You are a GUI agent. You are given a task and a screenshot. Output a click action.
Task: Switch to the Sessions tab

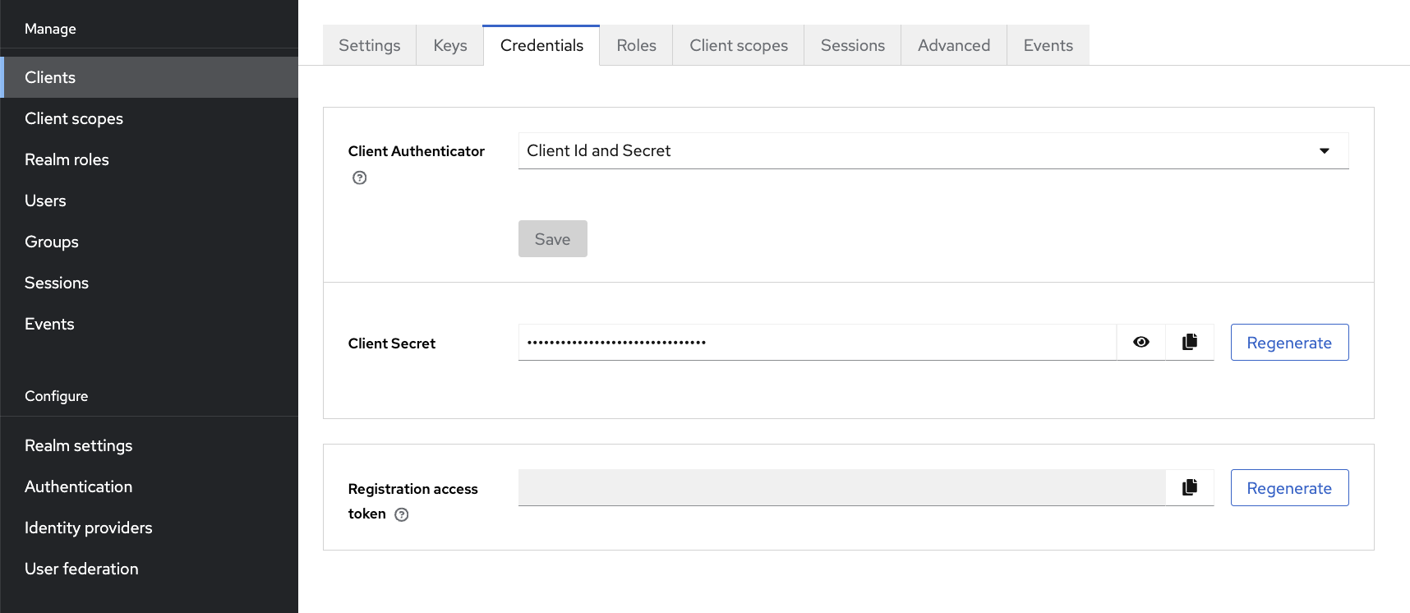point(853,45)
